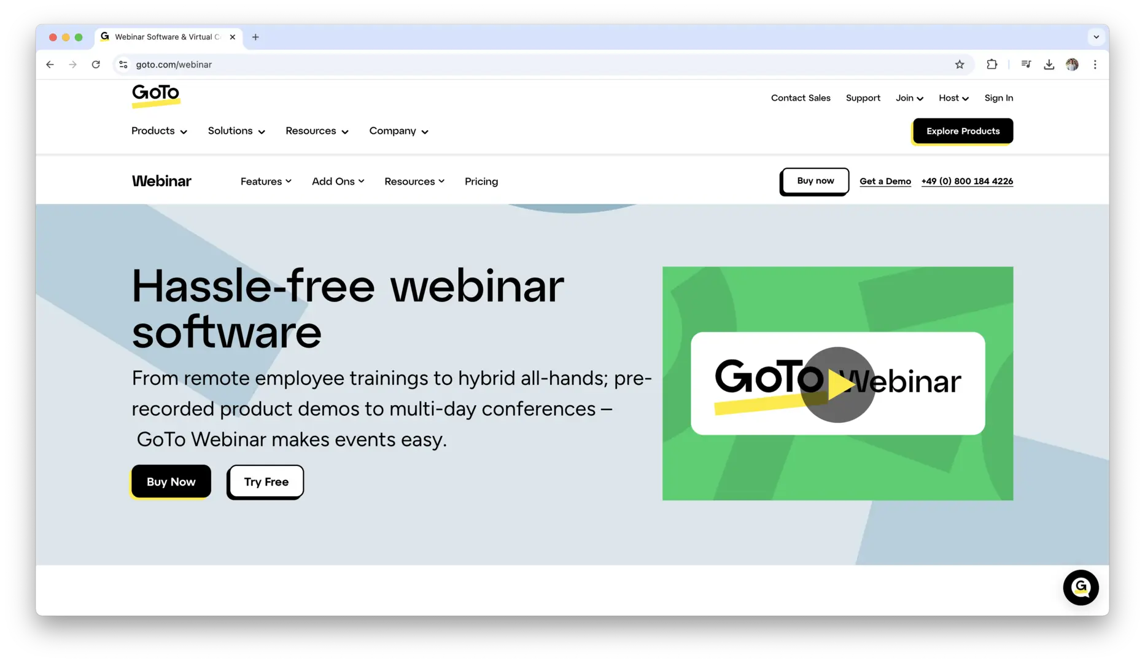This screenshot has width=1145, height=663.
Task: Click the Webinar product title
Action: (161, 181)
